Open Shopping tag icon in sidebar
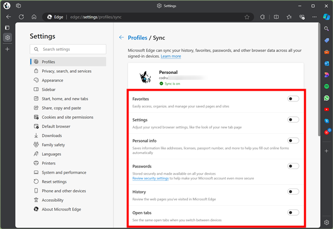Screen dimensions: 333x229 pos(327,40)
